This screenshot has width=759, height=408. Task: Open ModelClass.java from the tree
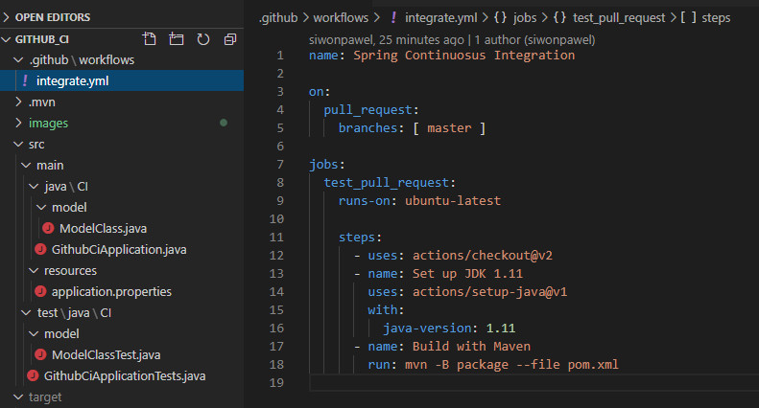point(103,228)
